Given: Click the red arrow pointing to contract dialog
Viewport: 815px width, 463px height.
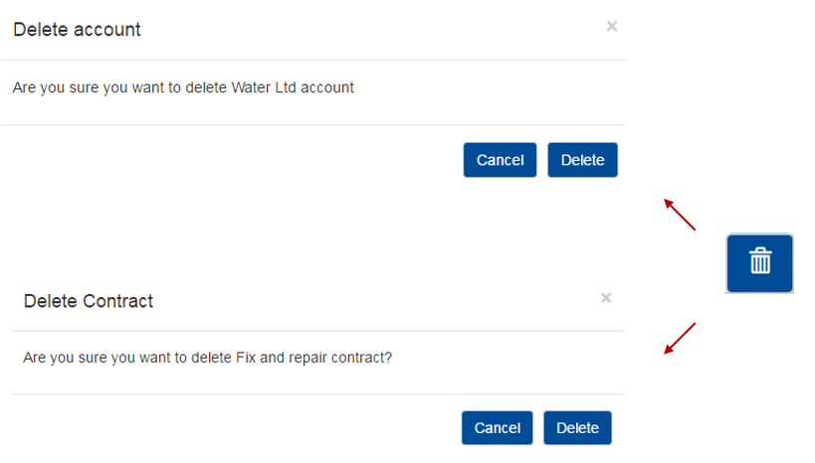Looking at the screenshot, I should coord(680,339).
